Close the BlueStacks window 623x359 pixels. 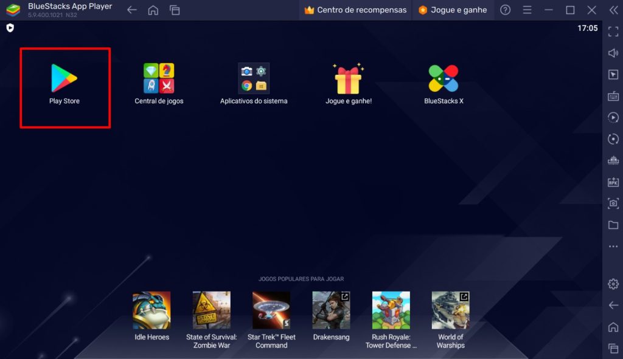coord(591,10)
